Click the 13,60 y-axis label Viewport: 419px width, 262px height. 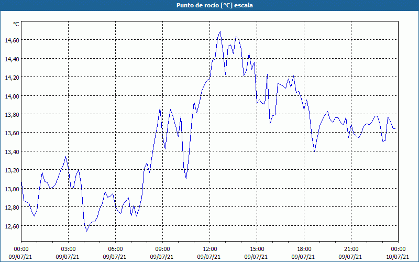point(12,133)
